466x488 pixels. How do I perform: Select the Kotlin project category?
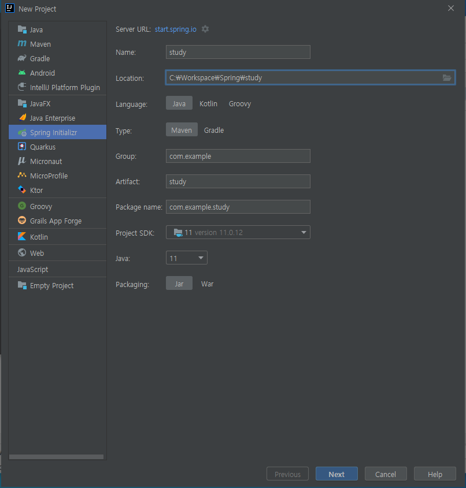[58, 237]
